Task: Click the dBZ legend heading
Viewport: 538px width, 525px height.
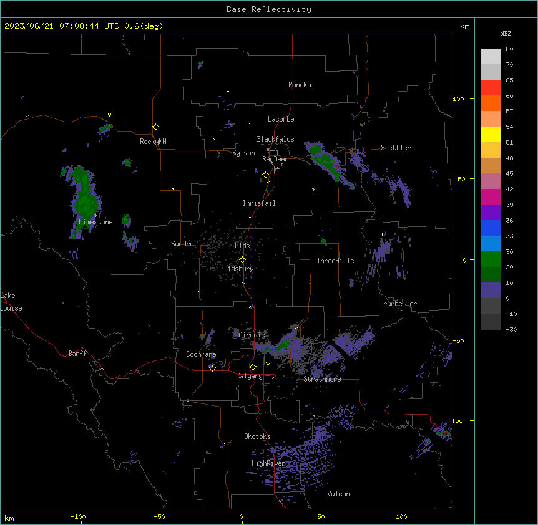Action: coord(506,33)
